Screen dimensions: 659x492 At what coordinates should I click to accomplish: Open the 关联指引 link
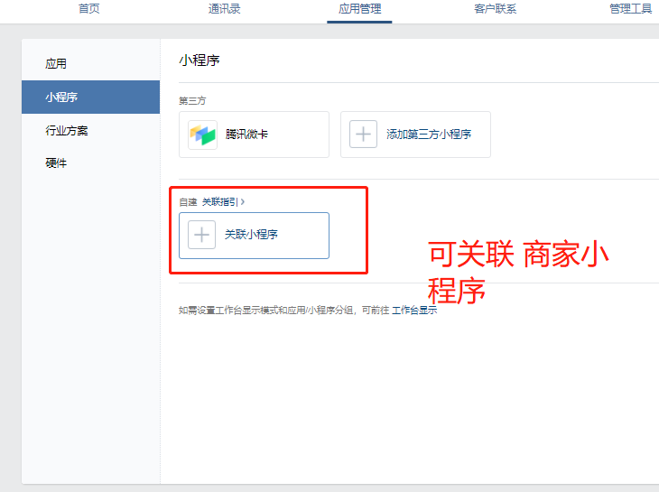pyautogui.click(x=220, y=202)
